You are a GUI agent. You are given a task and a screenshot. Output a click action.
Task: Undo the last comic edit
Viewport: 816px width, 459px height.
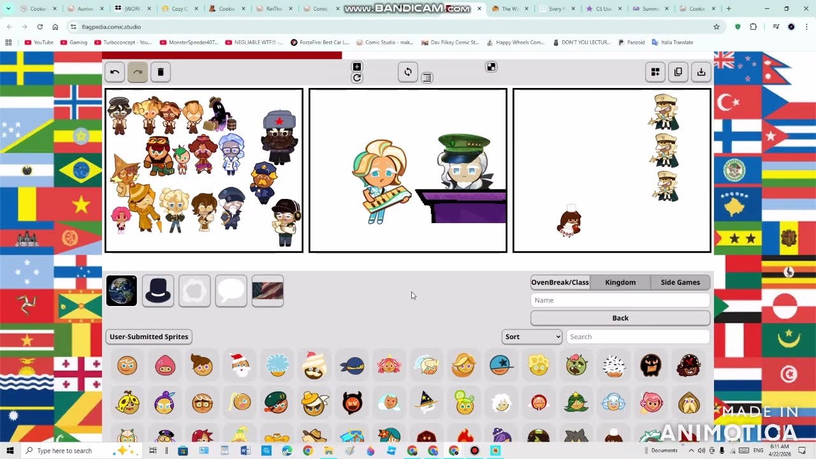pos(115,72)
